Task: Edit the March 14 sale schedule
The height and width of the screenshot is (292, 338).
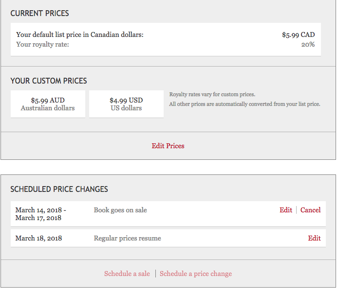Action: [x=286, y=210]
